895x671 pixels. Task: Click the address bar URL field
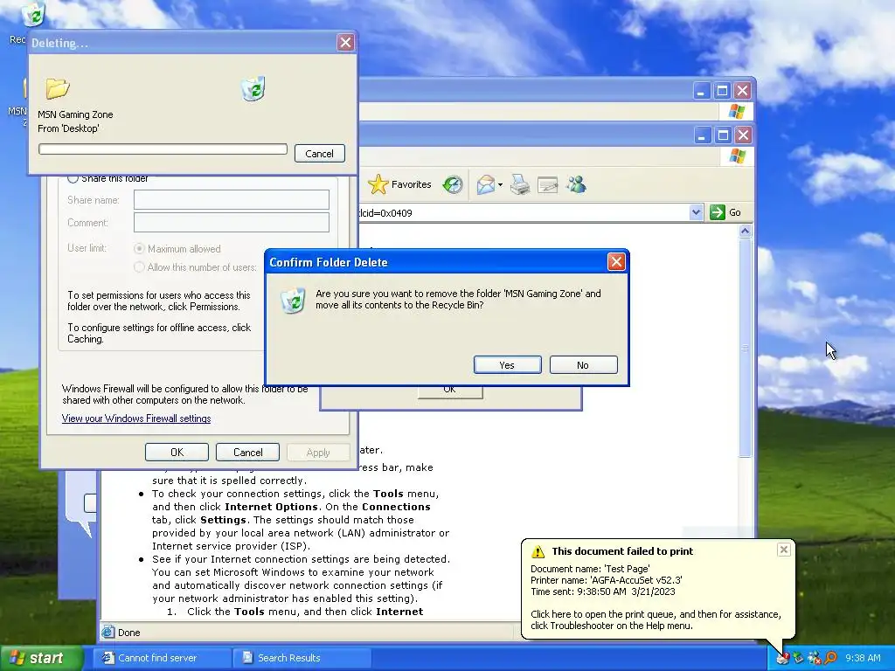(x=523, y=213)
